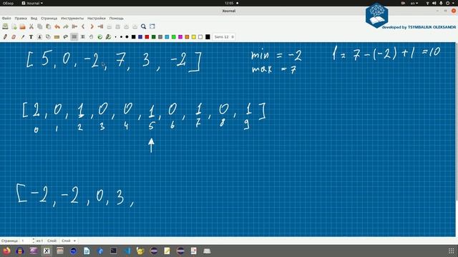Open the Вид menu

[x=34, y=19]
